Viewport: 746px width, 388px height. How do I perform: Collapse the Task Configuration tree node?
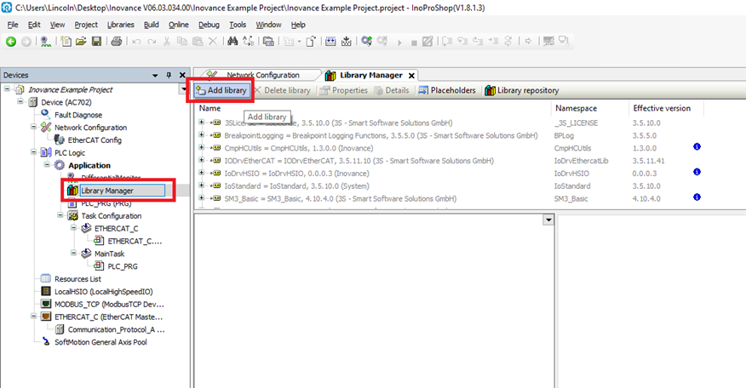click(61, 216)
